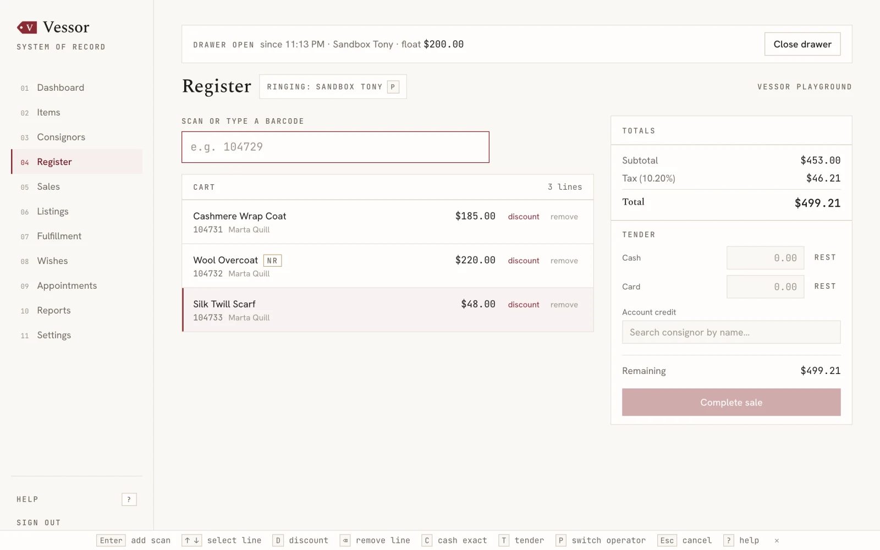Navigate to Sales
Screen dimensions: 880x550
click(x=76, y=186)
